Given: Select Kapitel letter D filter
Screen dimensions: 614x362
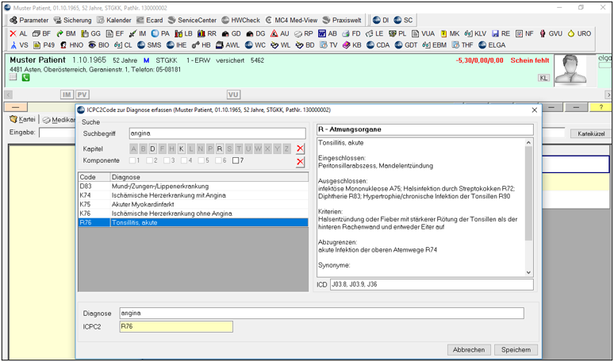Looking at the screenshot, I should [153, 149].
